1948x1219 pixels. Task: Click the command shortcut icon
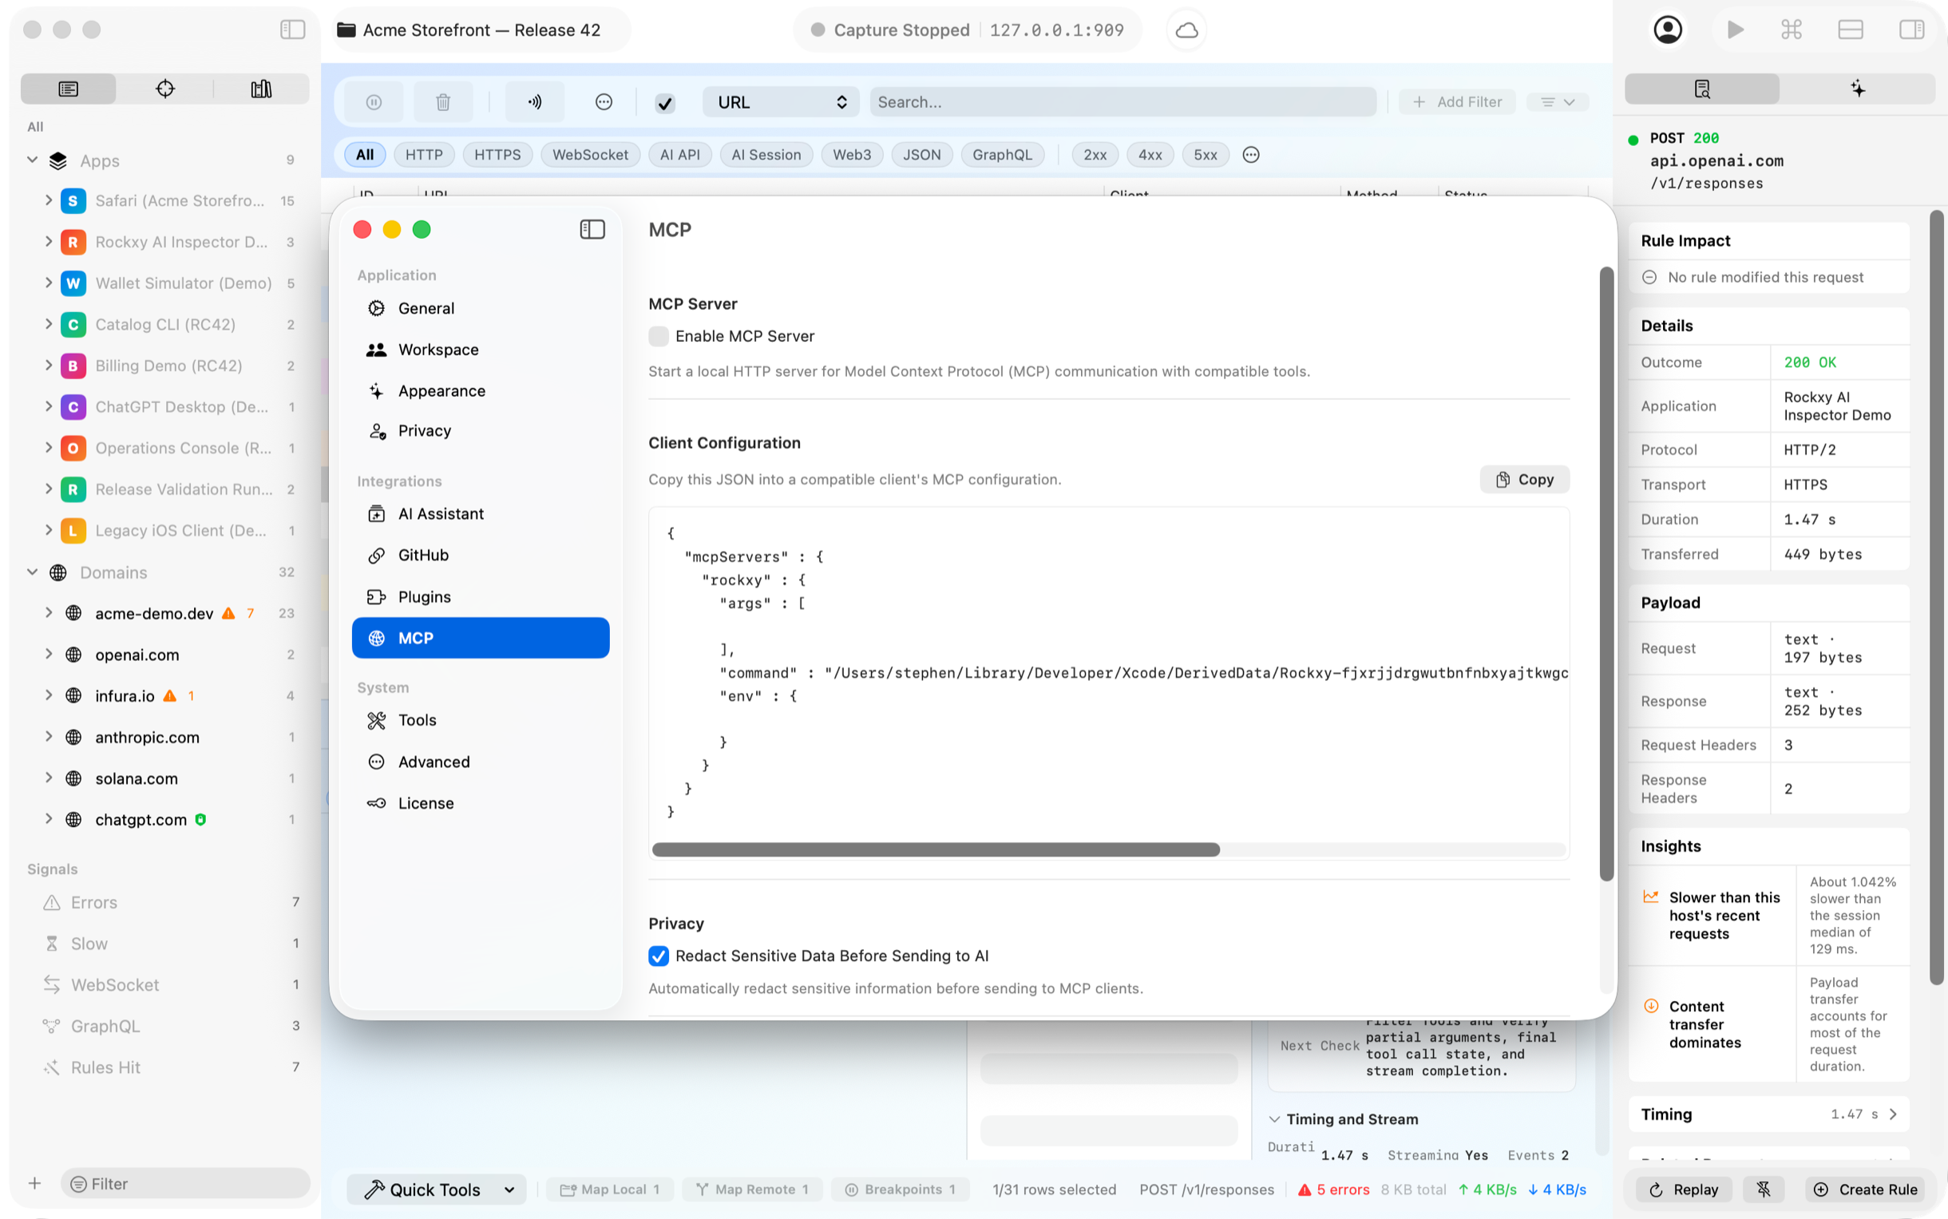[1791, 30]
